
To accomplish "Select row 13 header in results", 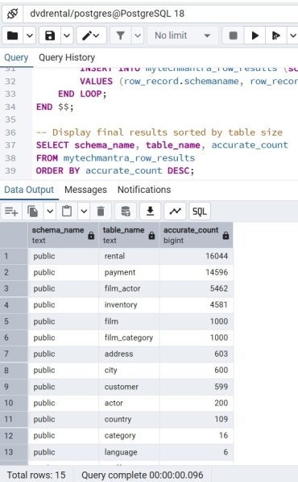I will [14, 452].
